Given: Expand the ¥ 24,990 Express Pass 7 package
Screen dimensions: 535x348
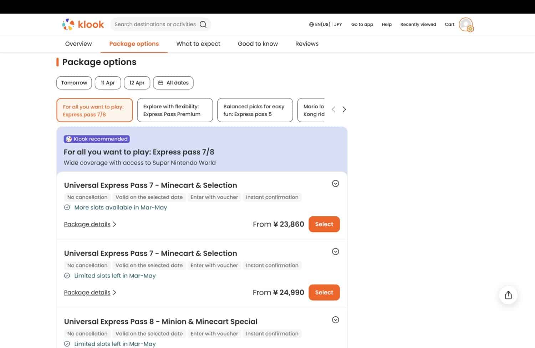Looking at the screenshot, I should tap(335, 251).
